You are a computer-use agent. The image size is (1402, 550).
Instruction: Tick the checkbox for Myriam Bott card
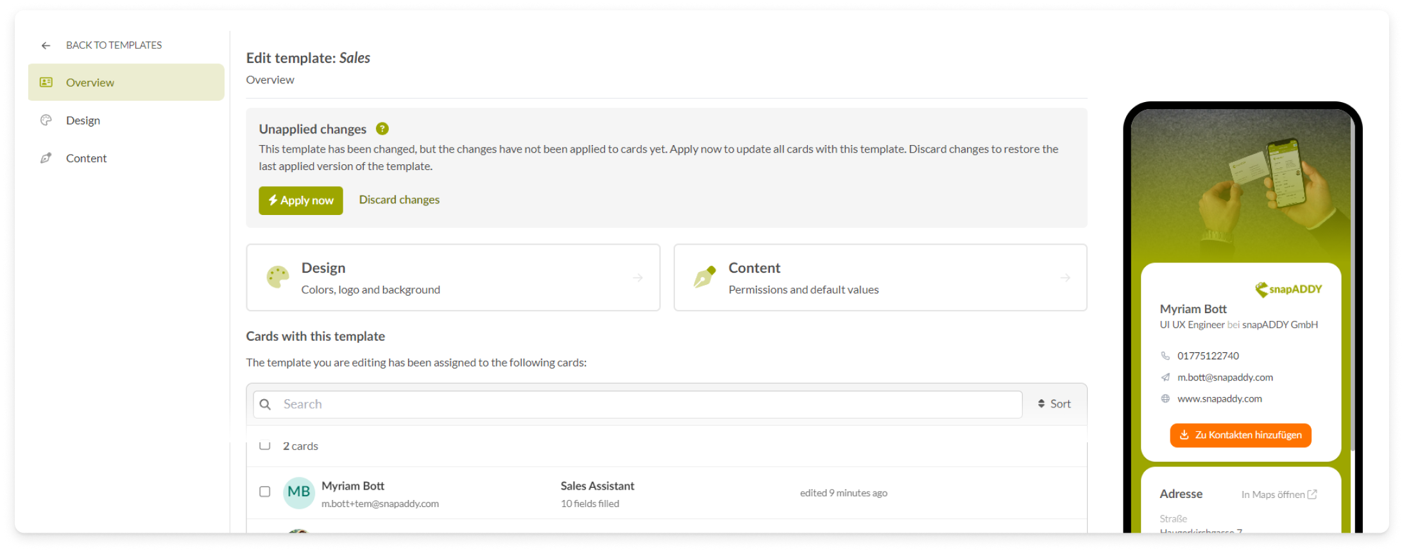[265, 492]
